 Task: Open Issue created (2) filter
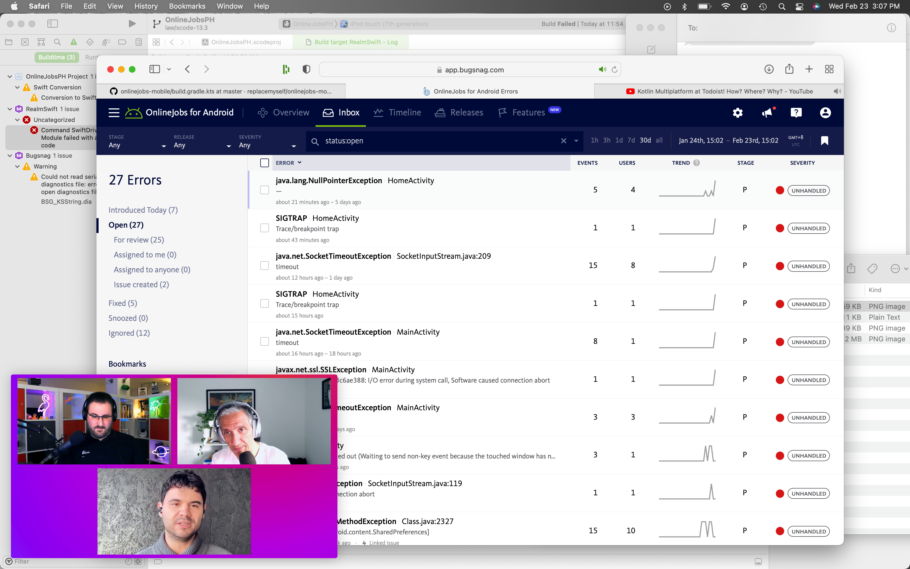click(x=141, y=284)
